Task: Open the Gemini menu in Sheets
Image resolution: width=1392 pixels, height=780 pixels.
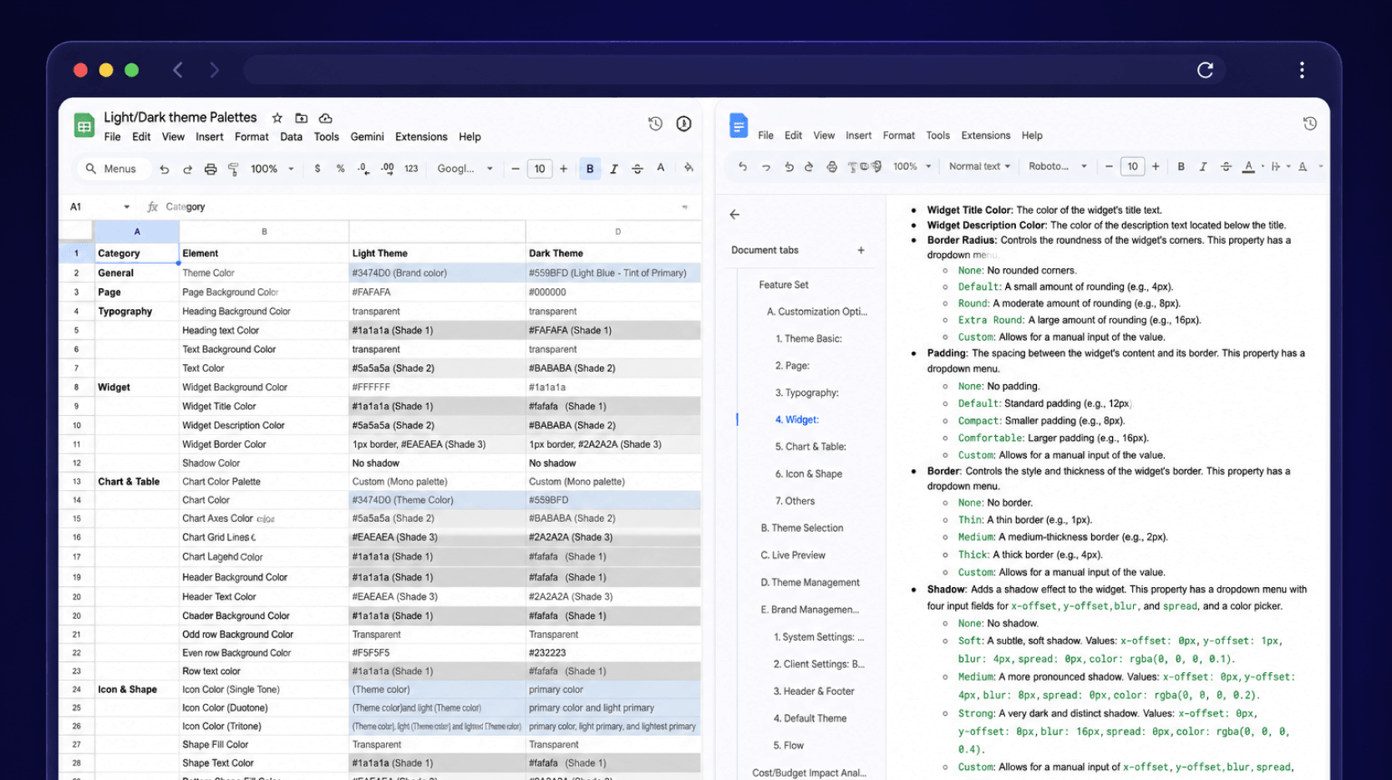Action: coord(367,137)
